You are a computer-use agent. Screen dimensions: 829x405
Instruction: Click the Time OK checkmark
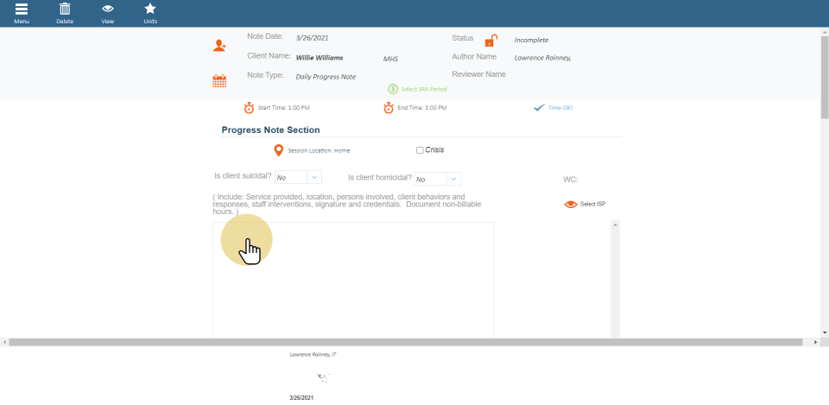(x=539, y=108)
